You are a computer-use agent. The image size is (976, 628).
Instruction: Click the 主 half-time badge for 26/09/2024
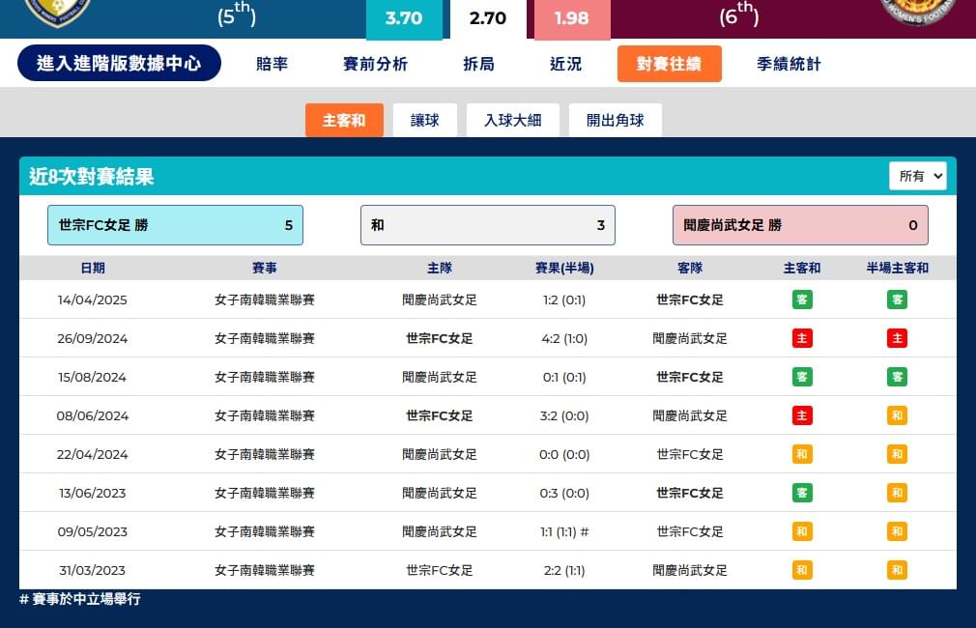point(897,338)
